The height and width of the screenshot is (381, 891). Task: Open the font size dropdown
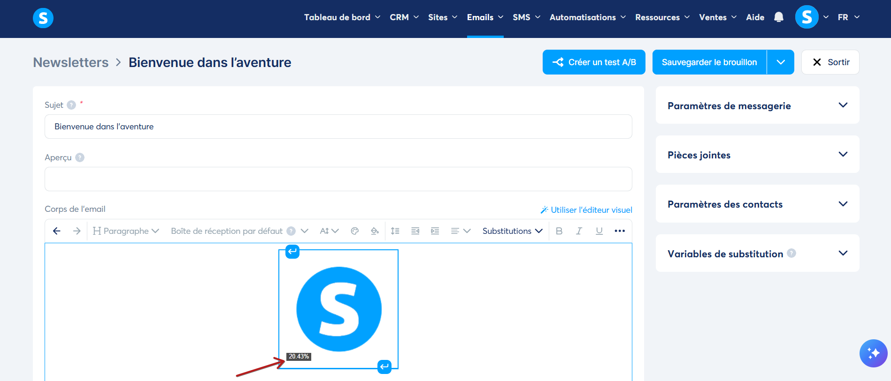tap(329, 231)
